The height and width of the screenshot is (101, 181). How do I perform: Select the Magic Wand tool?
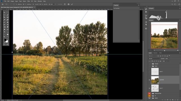(8, 15)
